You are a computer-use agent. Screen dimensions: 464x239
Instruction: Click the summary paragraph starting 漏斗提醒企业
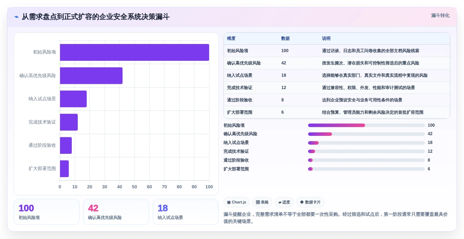click(336, 218)
